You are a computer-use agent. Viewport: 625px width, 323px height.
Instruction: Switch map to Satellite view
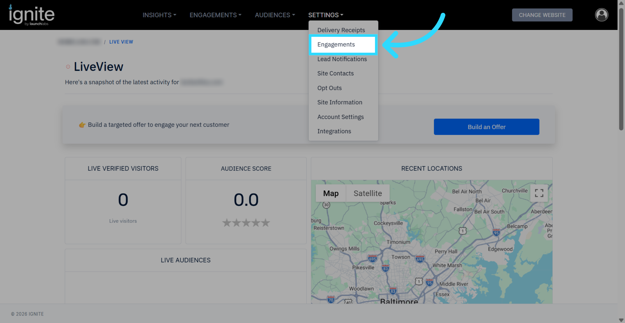pyautogui.click(x=367, y=193)
